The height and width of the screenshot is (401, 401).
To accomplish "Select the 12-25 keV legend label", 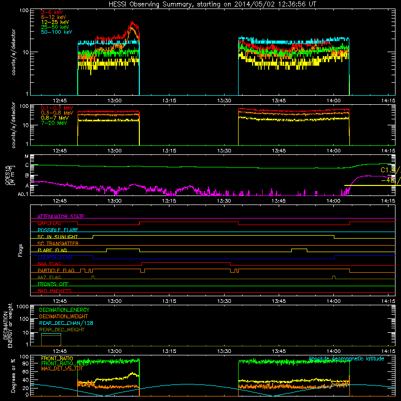I will (55, 22).
